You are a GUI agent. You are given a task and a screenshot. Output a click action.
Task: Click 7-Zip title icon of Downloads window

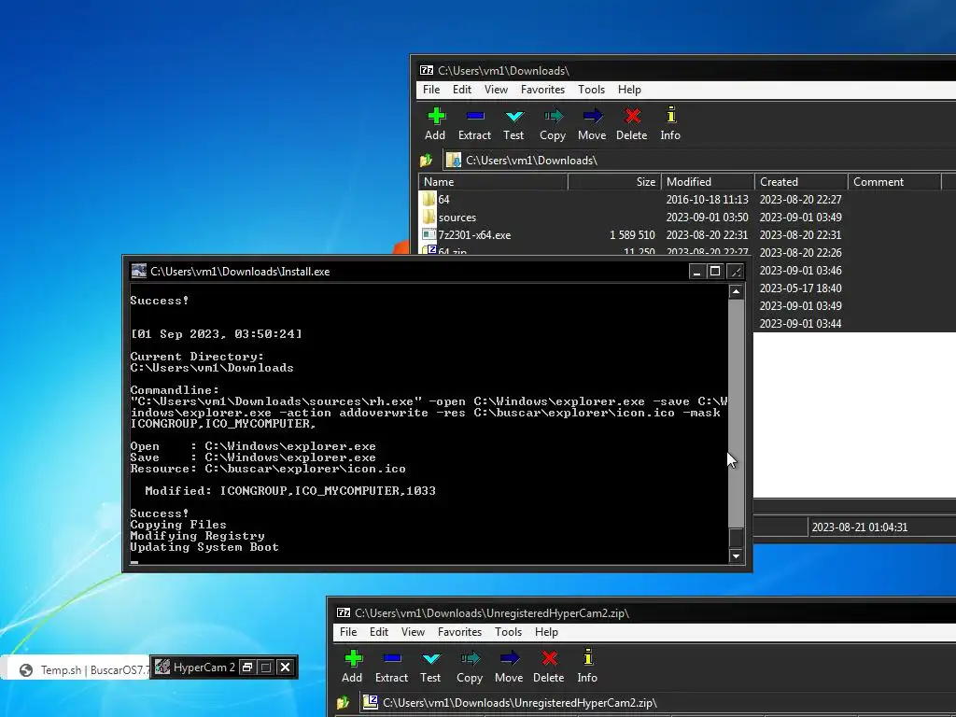pyautogui.click(x=426, y=71)
